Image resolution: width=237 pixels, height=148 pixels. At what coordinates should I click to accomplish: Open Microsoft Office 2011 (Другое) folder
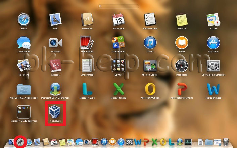click(24, 112)
